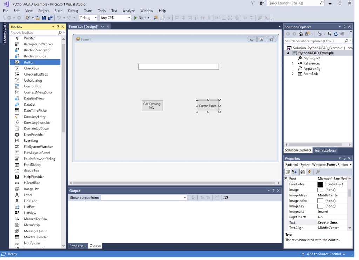The height and width of the screenshot is (260, 359).
Task: Toggle word wrap icon in Output panel
Action: [225, 198]
